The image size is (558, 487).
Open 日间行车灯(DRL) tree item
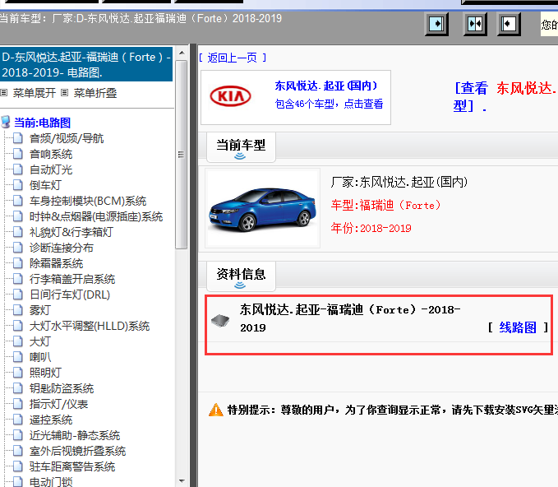(x=70, y=295)
